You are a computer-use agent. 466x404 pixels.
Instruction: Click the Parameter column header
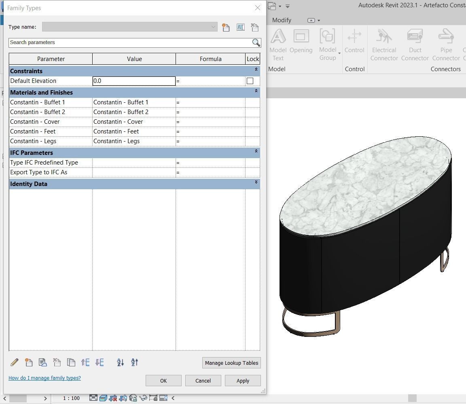coord(51,59)
